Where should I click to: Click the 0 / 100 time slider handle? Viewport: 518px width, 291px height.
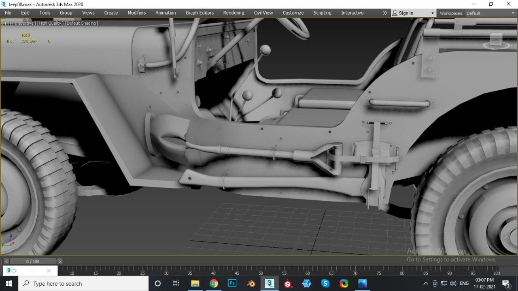[33, 261]
